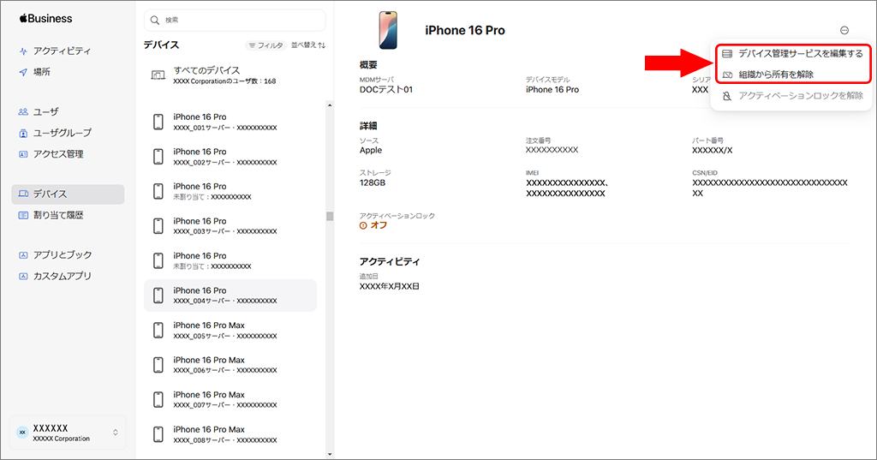The height and width of the screenshot is (460, 877).
Task: Select iPhone 16 Pro XXXX_004サーバー row
Action: [230, 296]
